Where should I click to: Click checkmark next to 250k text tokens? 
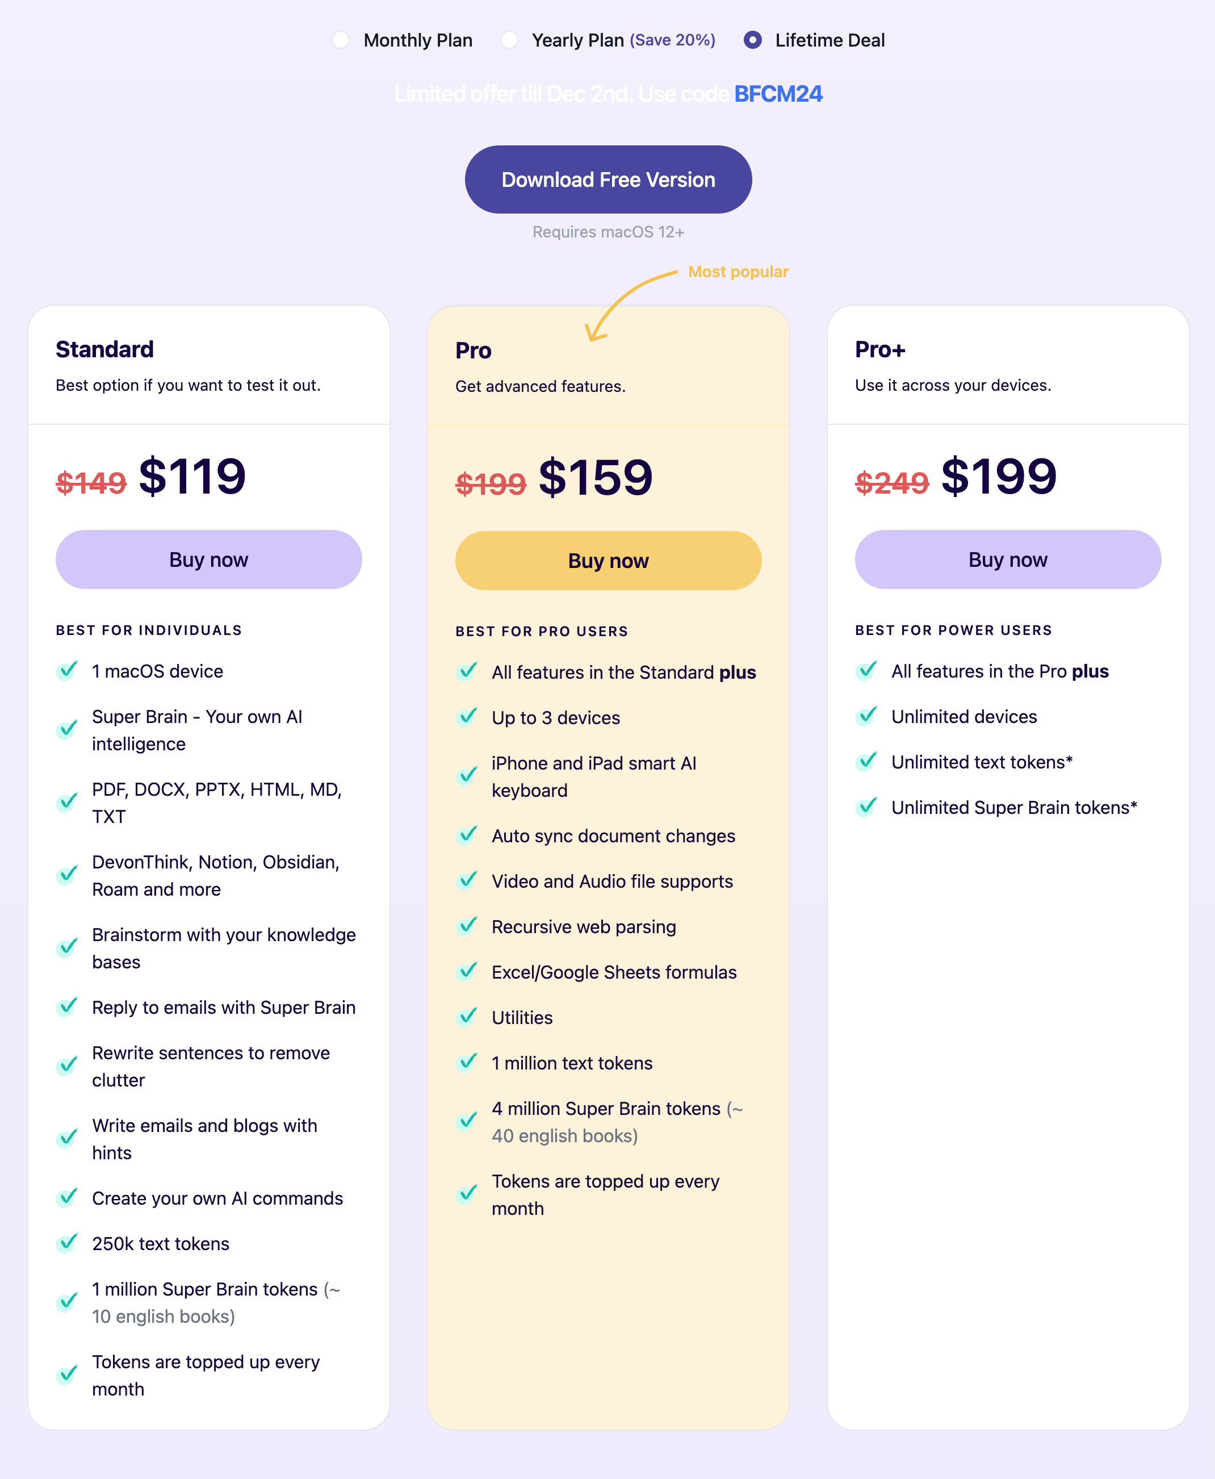[x=67, y=1243]
